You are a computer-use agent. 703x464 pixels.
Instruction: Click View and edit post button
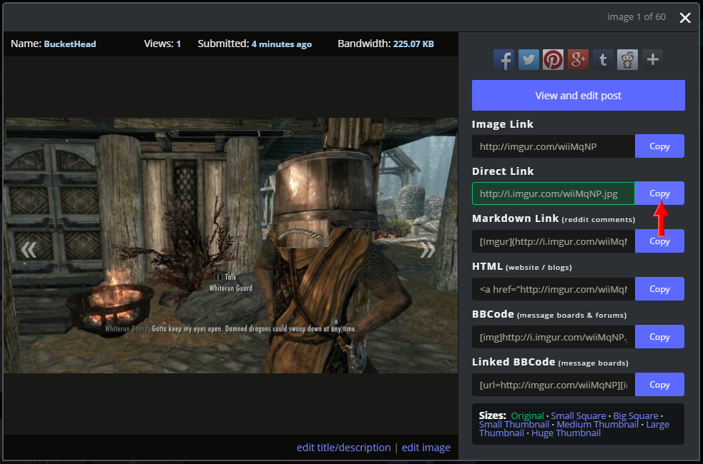point(579,96)
